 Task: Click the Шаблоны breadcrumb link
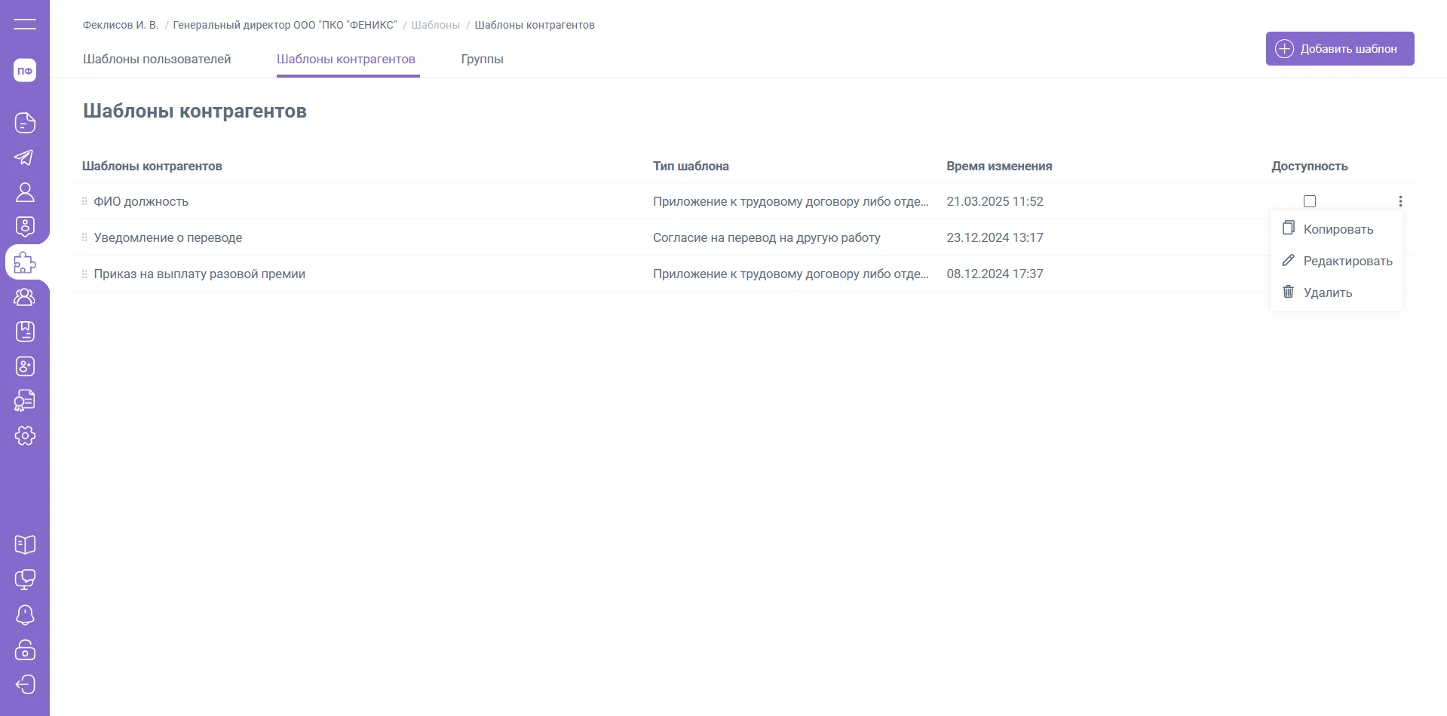(x=435, y=25)
